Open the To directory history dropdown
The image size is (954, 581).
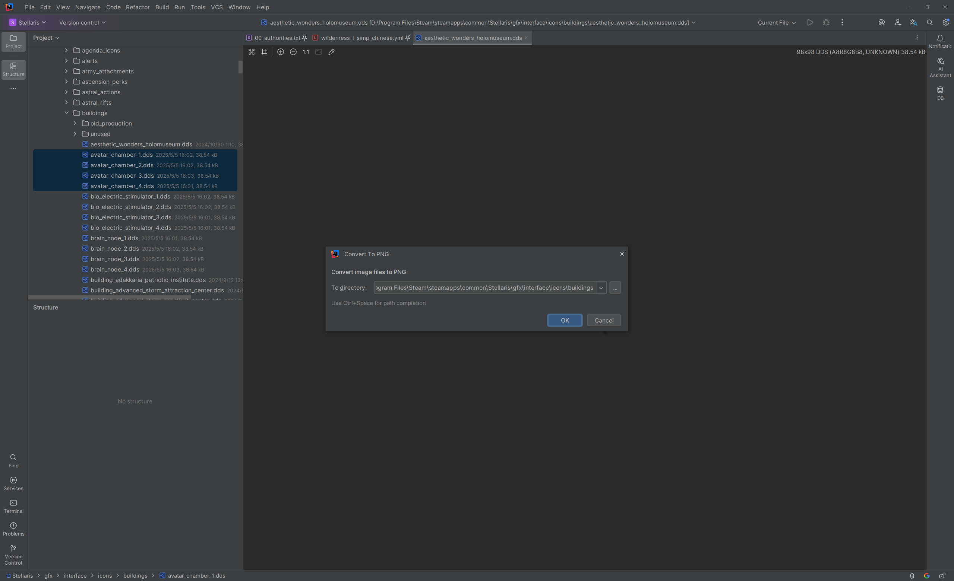click(x=601, y=288)
